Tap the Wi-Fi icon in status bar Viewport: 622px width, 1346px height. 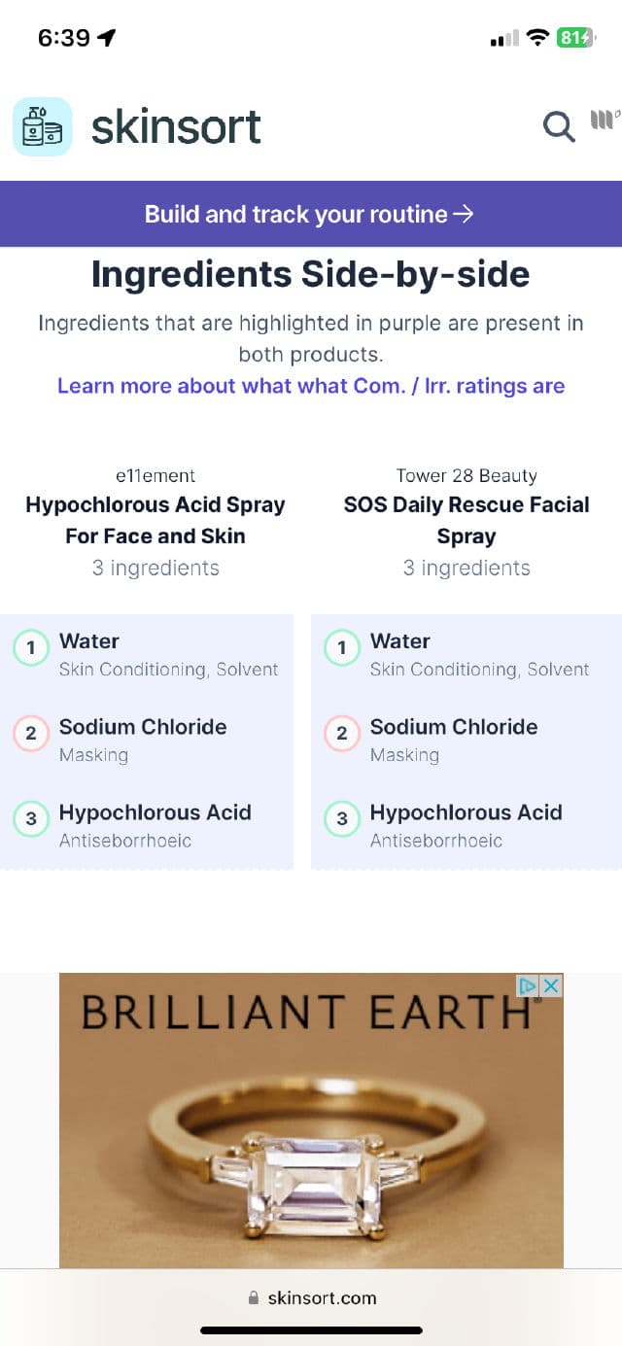point(536,38)
